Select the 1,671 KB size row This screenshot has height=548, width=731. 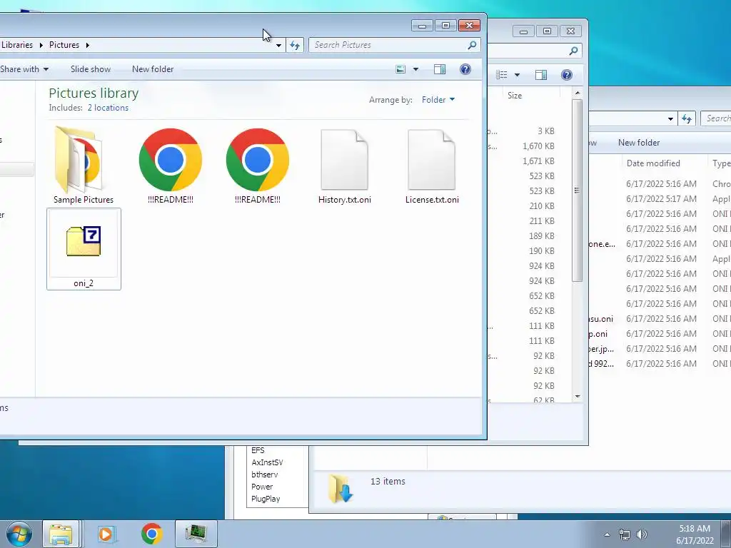(x=538, y=161)
